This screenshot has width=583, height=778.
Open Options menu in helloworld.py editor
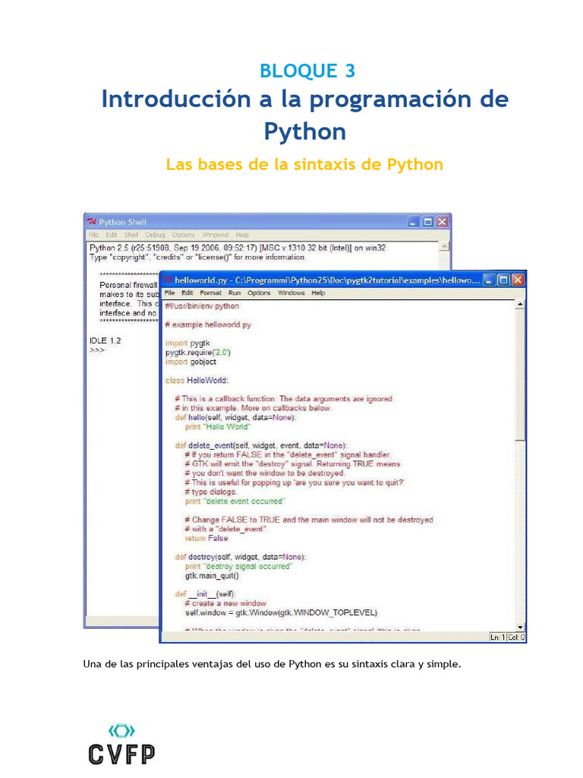point(259,293)
